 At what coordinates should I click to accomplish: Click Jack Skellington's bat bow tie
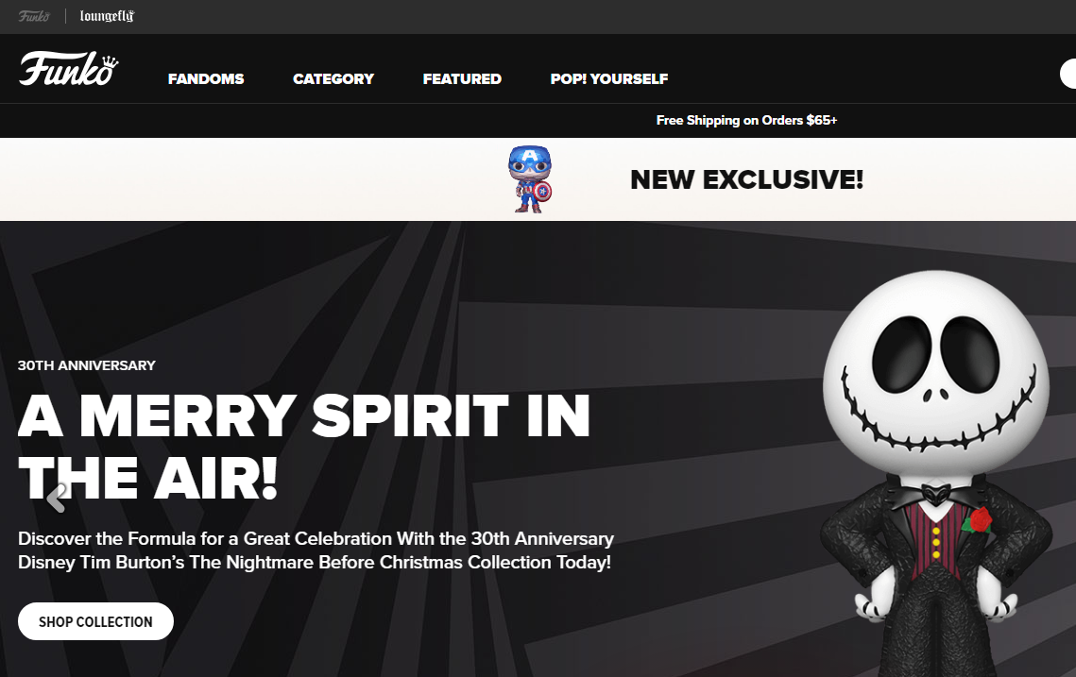tap(934, 495)
